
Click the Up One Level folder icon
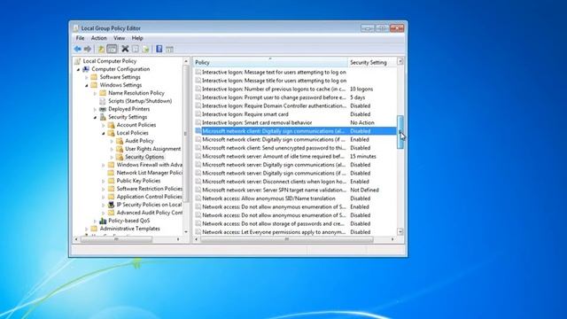[101, 49]
